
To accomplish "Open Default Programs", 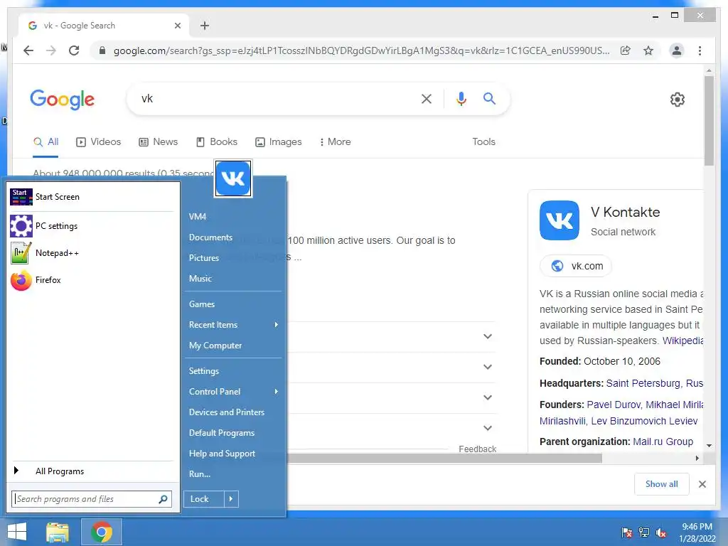I will click(233, 433).
